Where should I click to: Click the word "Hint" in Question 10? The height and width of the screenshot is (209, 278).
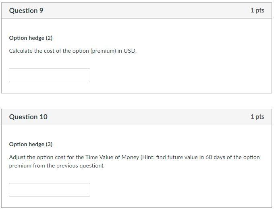(149, 157)
